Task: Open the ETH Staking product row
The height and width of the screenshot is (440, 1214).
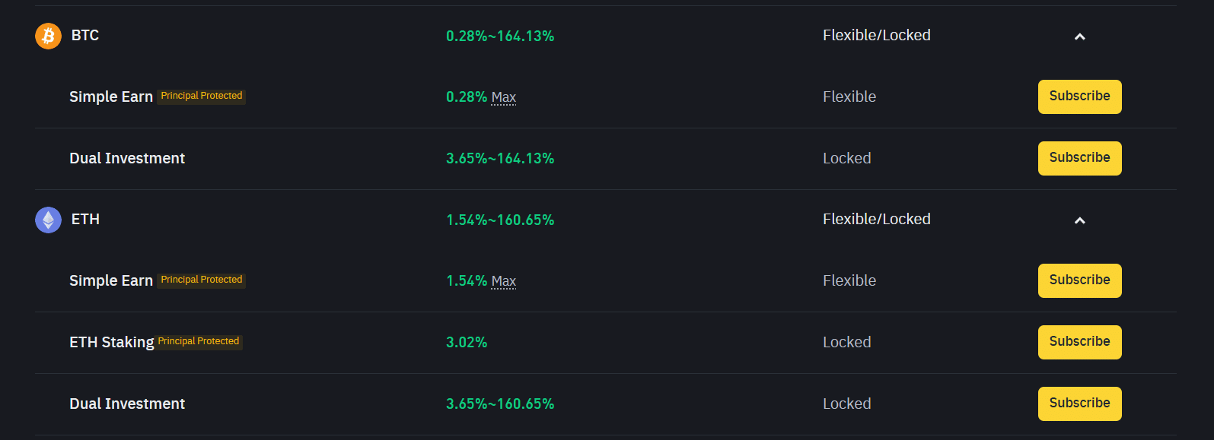Action: (x=111, y=341)
